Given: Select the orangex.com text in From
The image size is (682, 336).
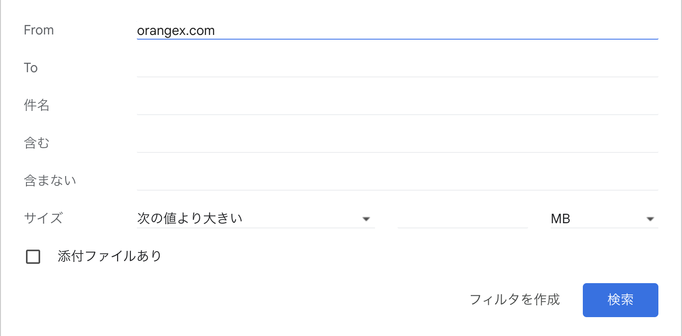Looking at the screenshot, I should (176, 30).
